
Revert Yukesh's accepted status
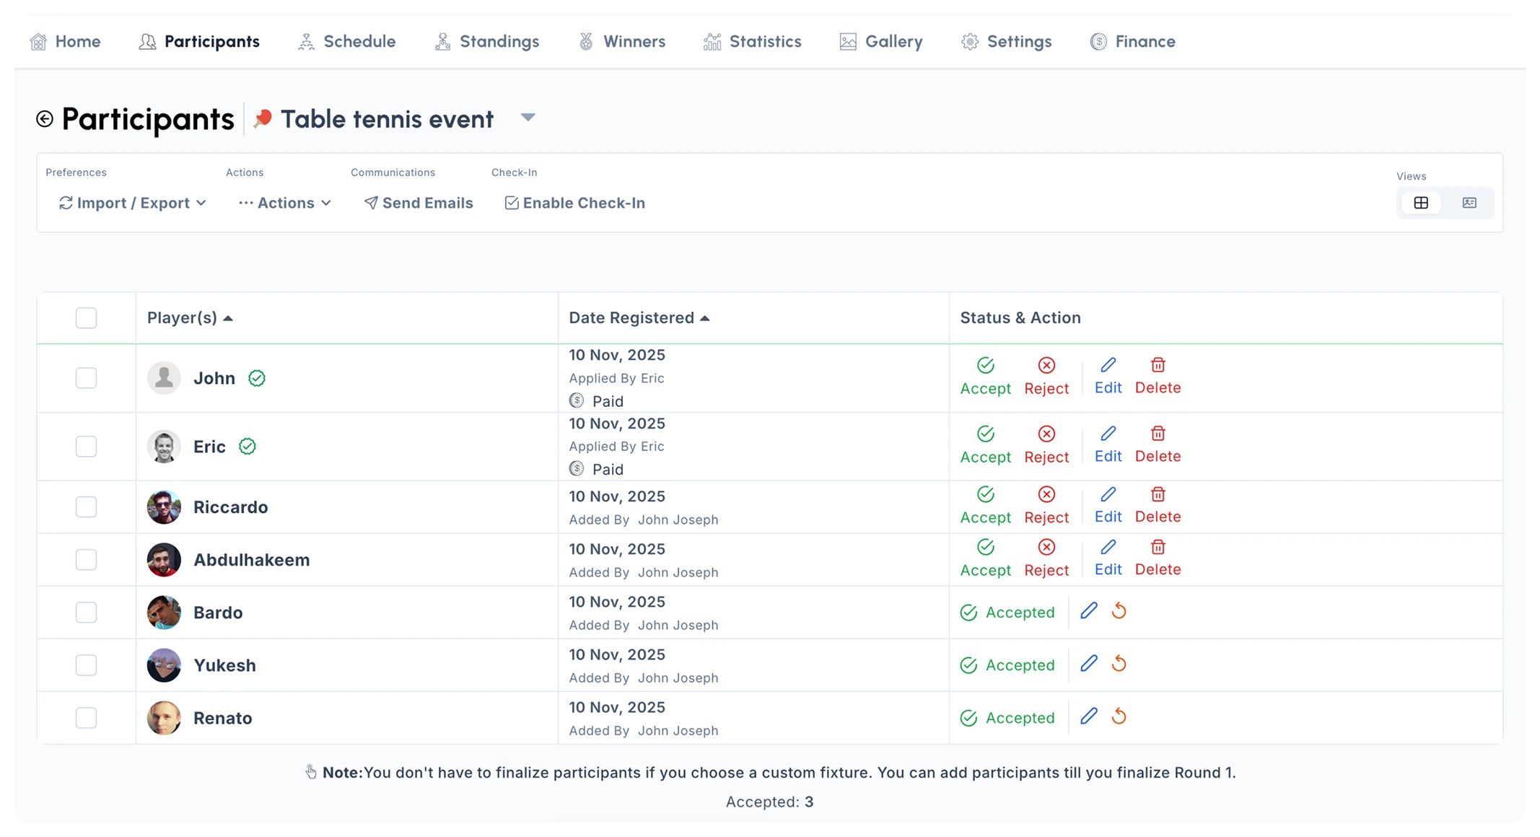click(1119, 664)
